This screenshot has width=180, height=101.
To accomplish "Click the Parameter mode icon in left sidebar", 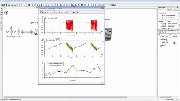I will (1, 12).
